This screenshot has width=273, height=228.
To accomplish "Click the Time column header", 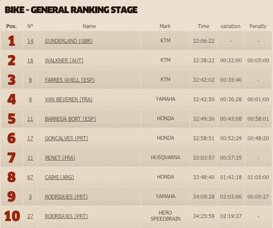I will 204,26.
